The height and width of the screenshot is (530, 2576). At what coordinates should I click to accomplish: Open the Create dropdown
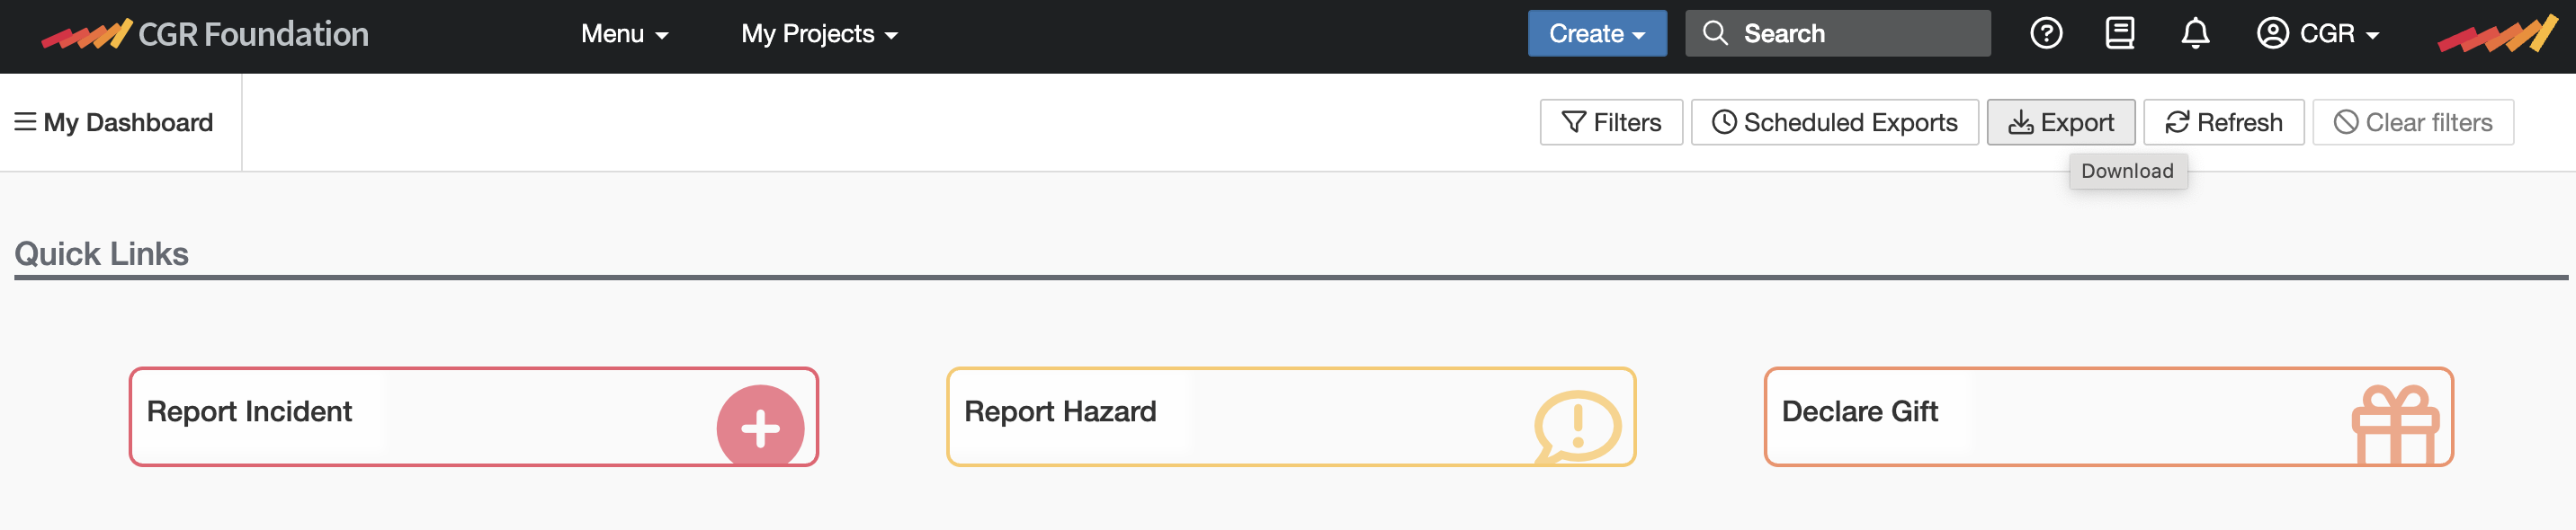coord(1596,33)
